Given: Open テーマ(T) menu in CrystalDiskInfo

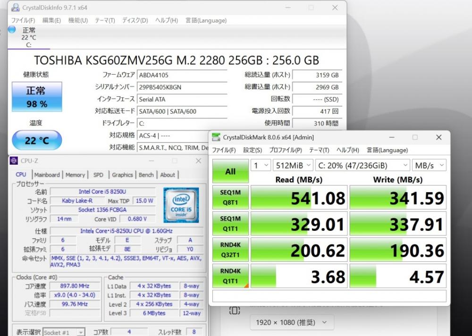Looking at the screenshot, I should (x=105, y=20).
